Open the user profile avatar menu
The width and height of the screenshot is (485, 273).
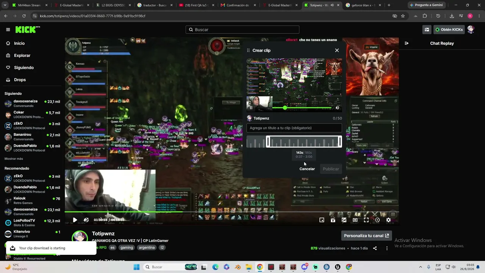471,30
